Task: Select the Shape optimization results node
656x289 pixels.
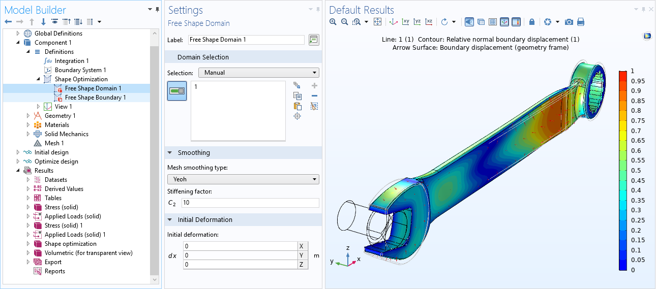Action: [x=70, y=244]
